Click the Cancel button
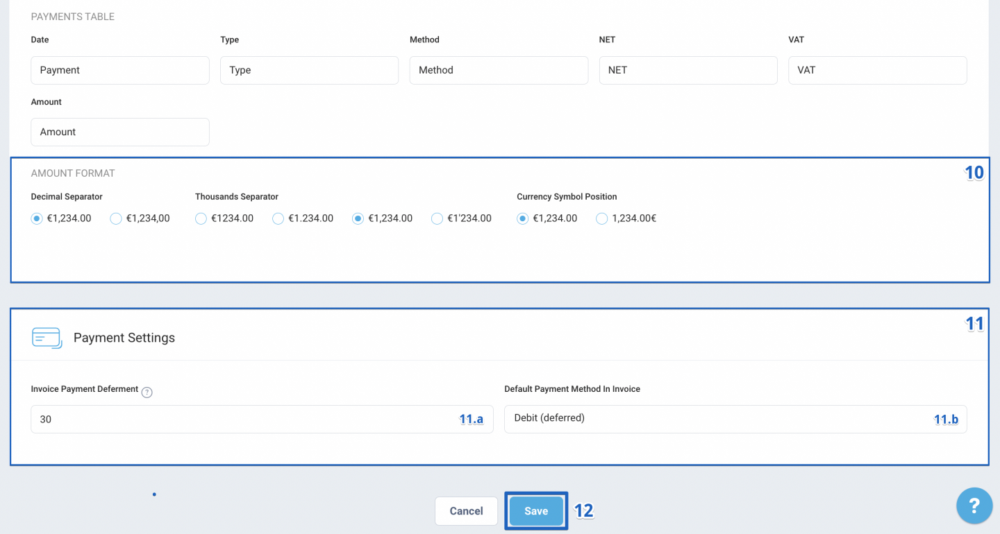 [466, 511]
